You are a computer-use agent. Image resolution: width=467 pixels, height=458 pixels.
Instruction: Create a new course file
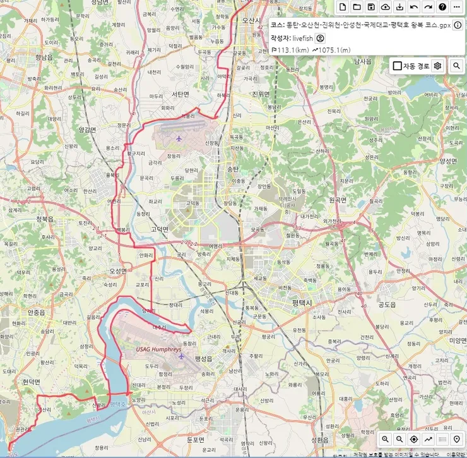(343, 7)
